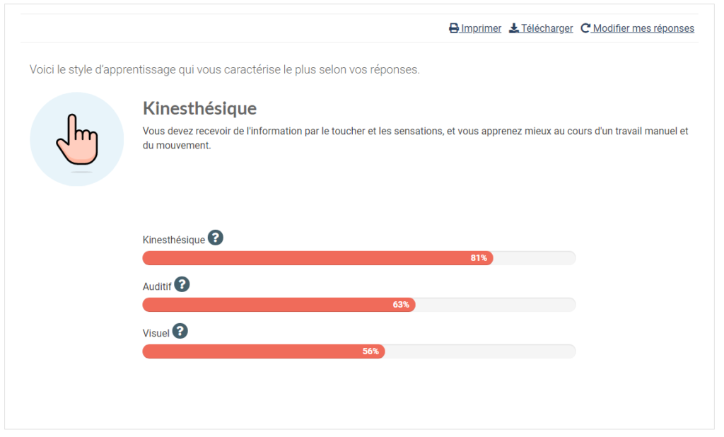Click the pointing hand illustration
724x437 pixels.
pos(76,139)
